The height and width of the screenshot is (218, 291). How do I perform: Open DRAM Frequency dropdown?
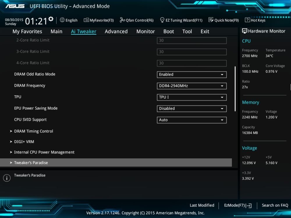(192, 86)
